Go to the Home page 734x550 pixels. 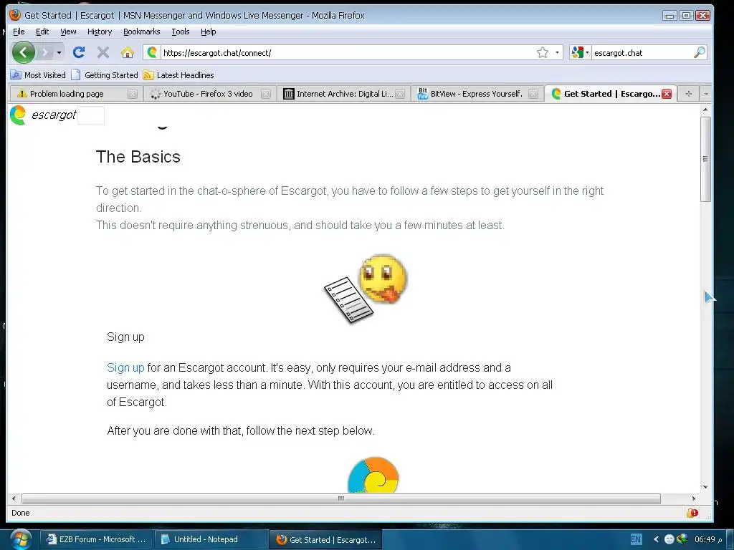(x=128, y=52)
